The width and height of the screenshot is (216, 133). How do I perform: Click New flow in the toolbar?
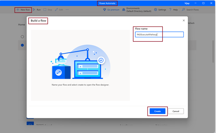pos(23,10)
